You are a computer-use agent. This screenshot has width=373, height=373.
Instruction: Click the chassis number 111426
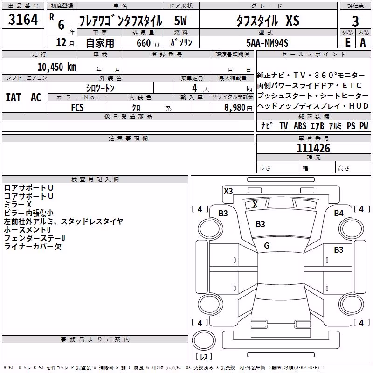tap(313, 148)
